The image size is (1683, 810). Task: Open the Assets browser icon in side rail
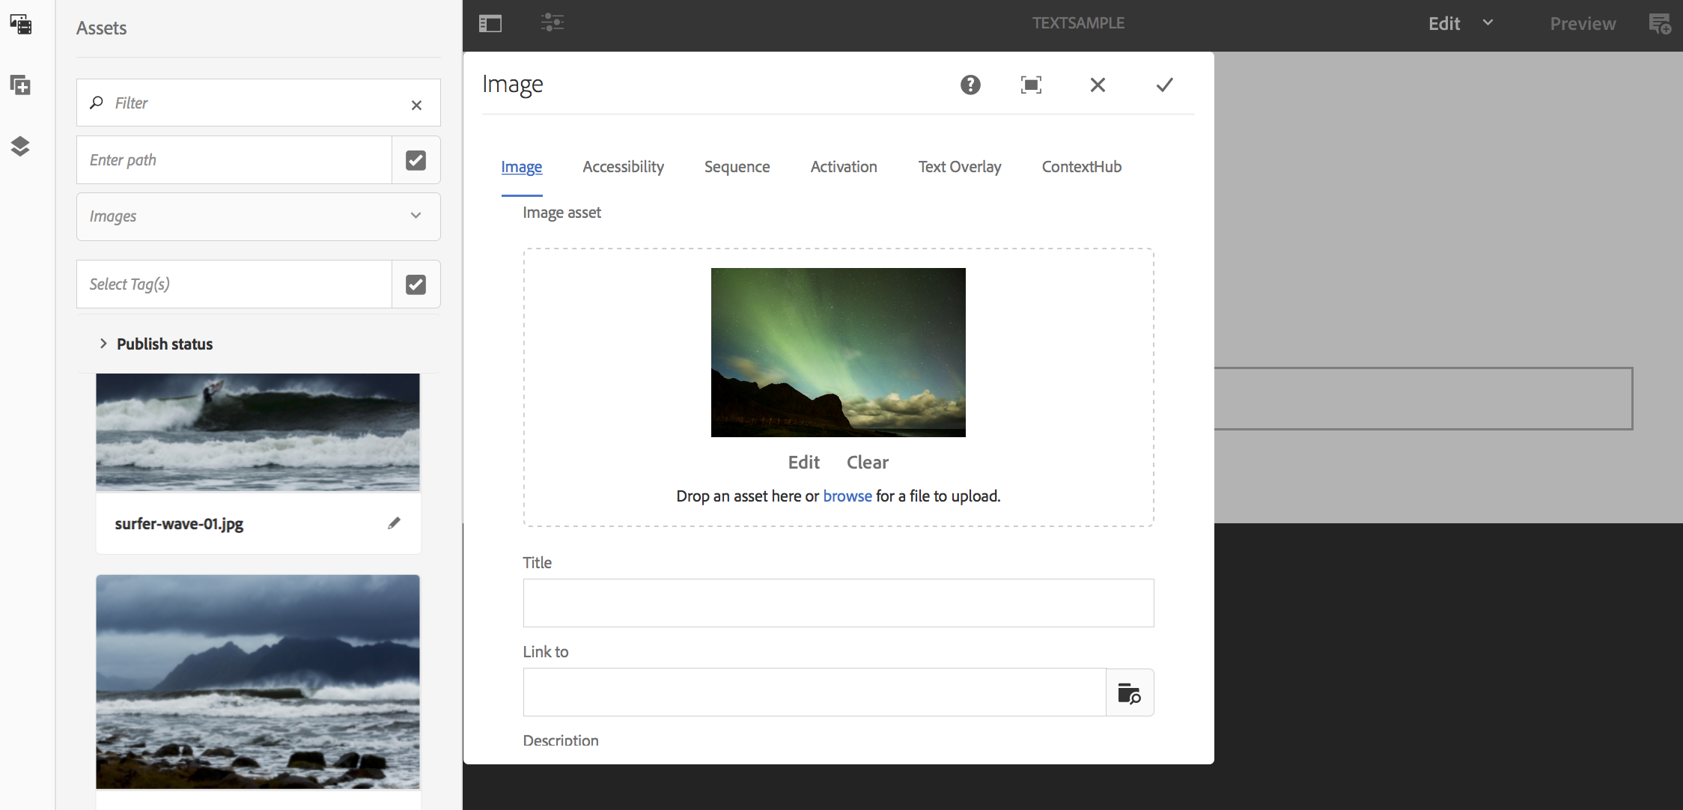pos(21,25)
